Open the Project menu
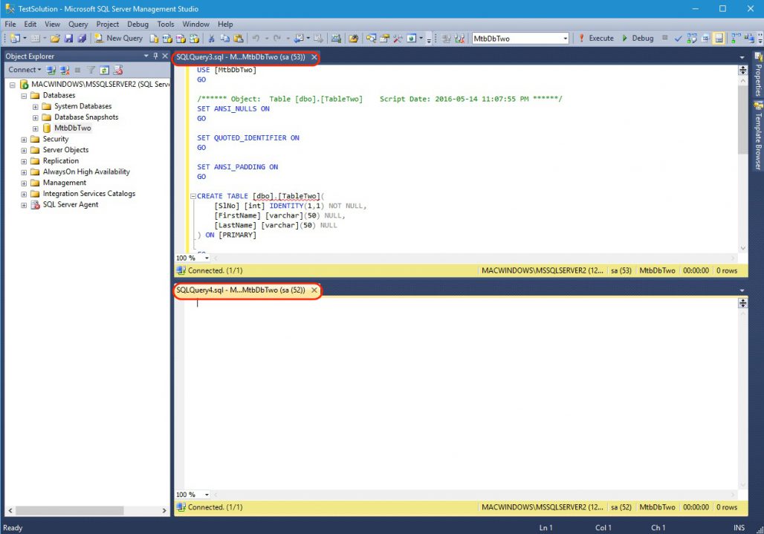Viewport: 764px width, 534px height. [107, 24]
